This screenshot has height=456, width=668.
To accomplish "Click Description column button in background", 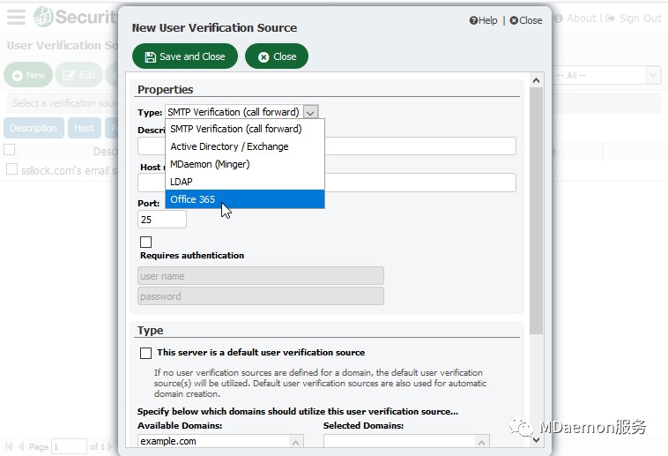I will coord(33,128).
